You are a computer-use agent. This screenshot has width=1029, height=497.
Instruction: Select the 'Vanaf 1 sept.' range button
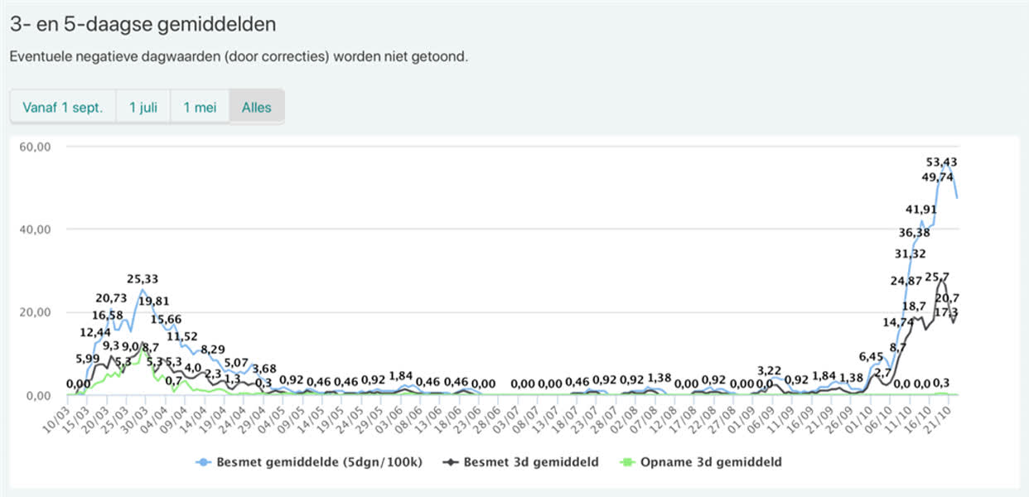coord(63,108)
